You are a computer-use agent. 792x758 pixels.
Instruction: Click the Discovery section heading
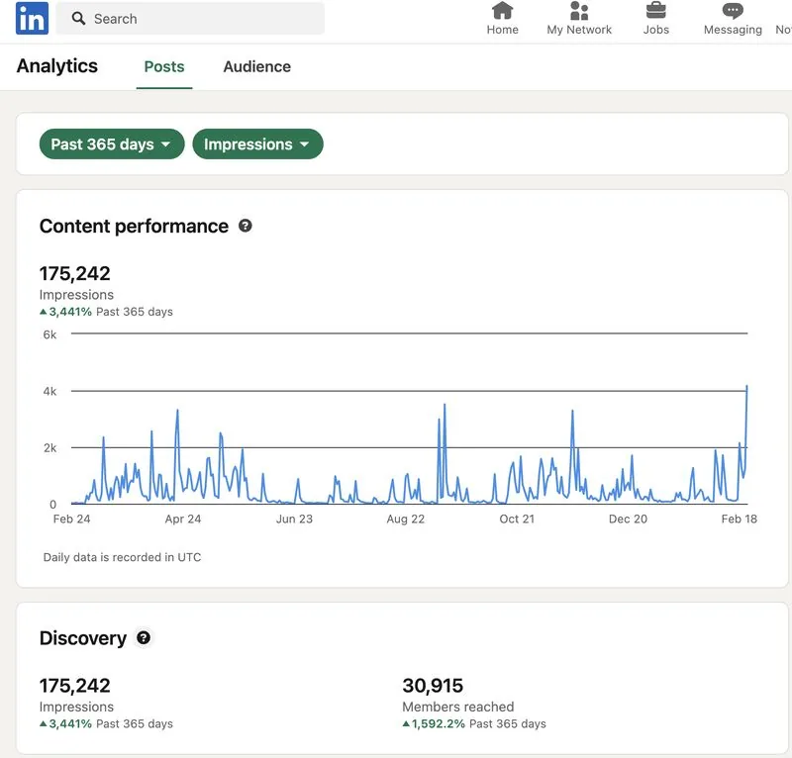click(x=83, y=638)
